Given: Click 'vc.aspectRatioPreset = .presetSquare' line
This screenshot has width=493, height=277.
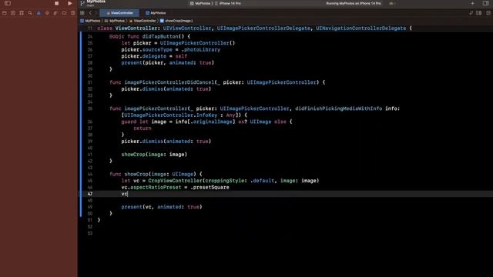Looking at the screenshot, I should (175, 187).
